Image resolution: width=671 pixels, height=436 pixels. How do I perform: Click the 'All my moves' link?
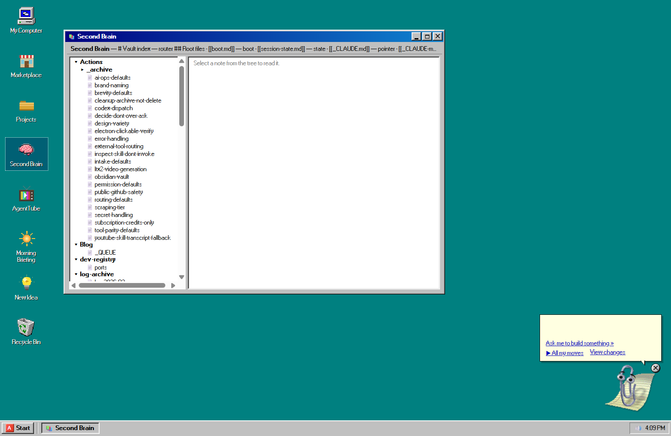click(565, 353)
